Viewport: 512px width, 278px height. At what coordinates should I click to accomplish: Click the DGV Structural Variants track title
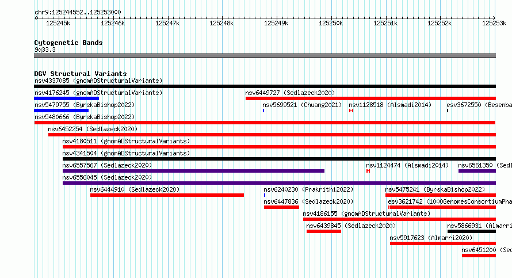coord(81,74)
